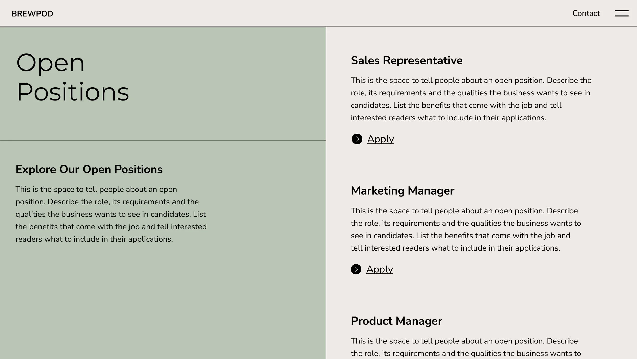The image size is (637, 359).
Task: Go home via the BREWPOD logo
Action: 32,14
